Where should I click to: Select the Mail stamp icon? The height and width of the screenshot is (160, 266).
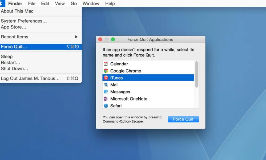point(106,85)
